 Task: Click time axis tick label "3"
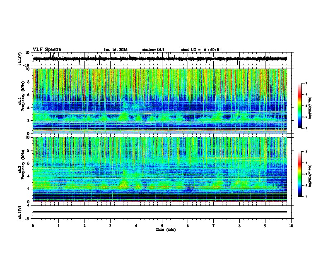click(110, 226)
